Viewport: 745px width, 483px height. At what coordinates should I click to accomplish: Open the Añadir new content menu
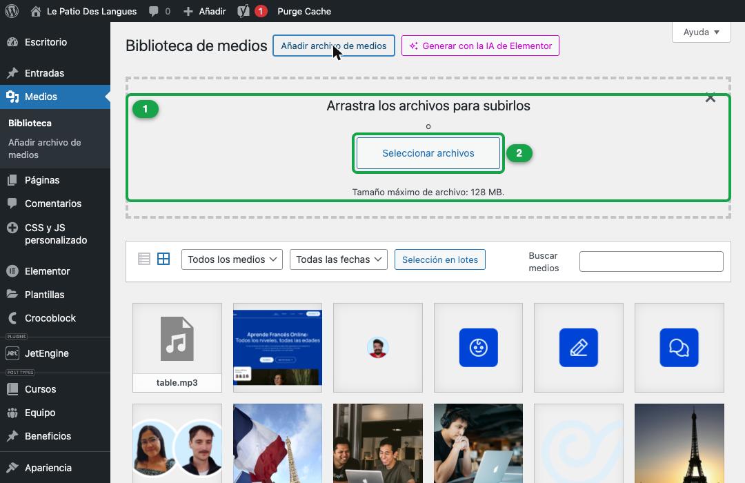pos(204,11)
